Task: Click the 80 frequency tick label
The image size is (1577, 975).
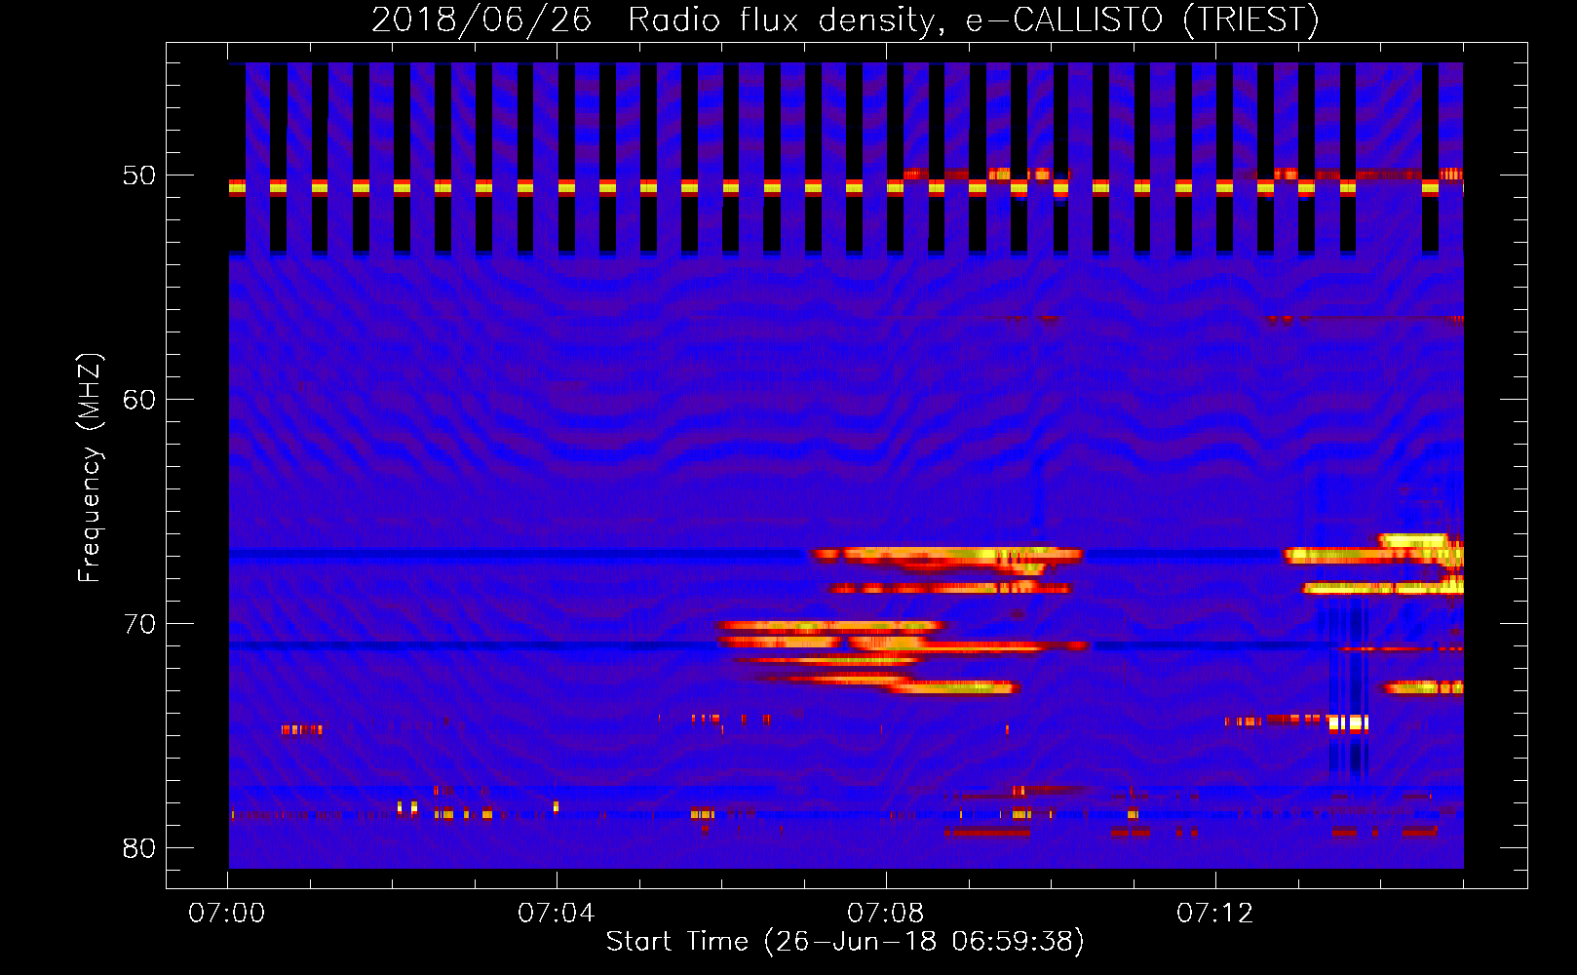Action: (x=139, y=848)
